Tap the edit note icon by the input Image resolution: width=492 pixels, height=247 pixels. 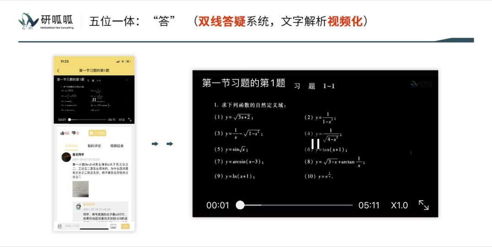[x=60, y=226]
